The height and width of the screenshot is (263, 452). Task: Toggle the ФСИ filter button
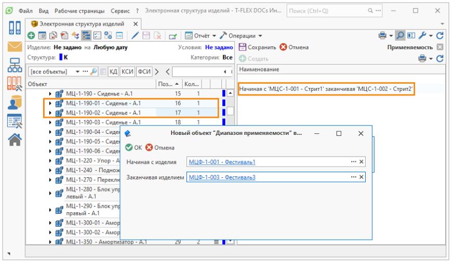click(142, 70)
